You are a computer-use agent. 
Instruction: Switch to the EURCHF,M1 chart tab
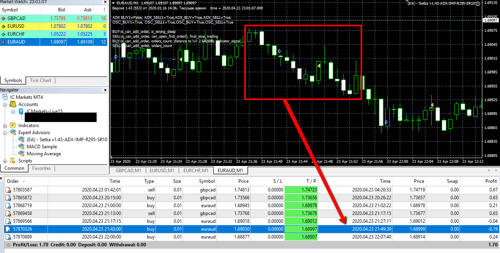196,171
